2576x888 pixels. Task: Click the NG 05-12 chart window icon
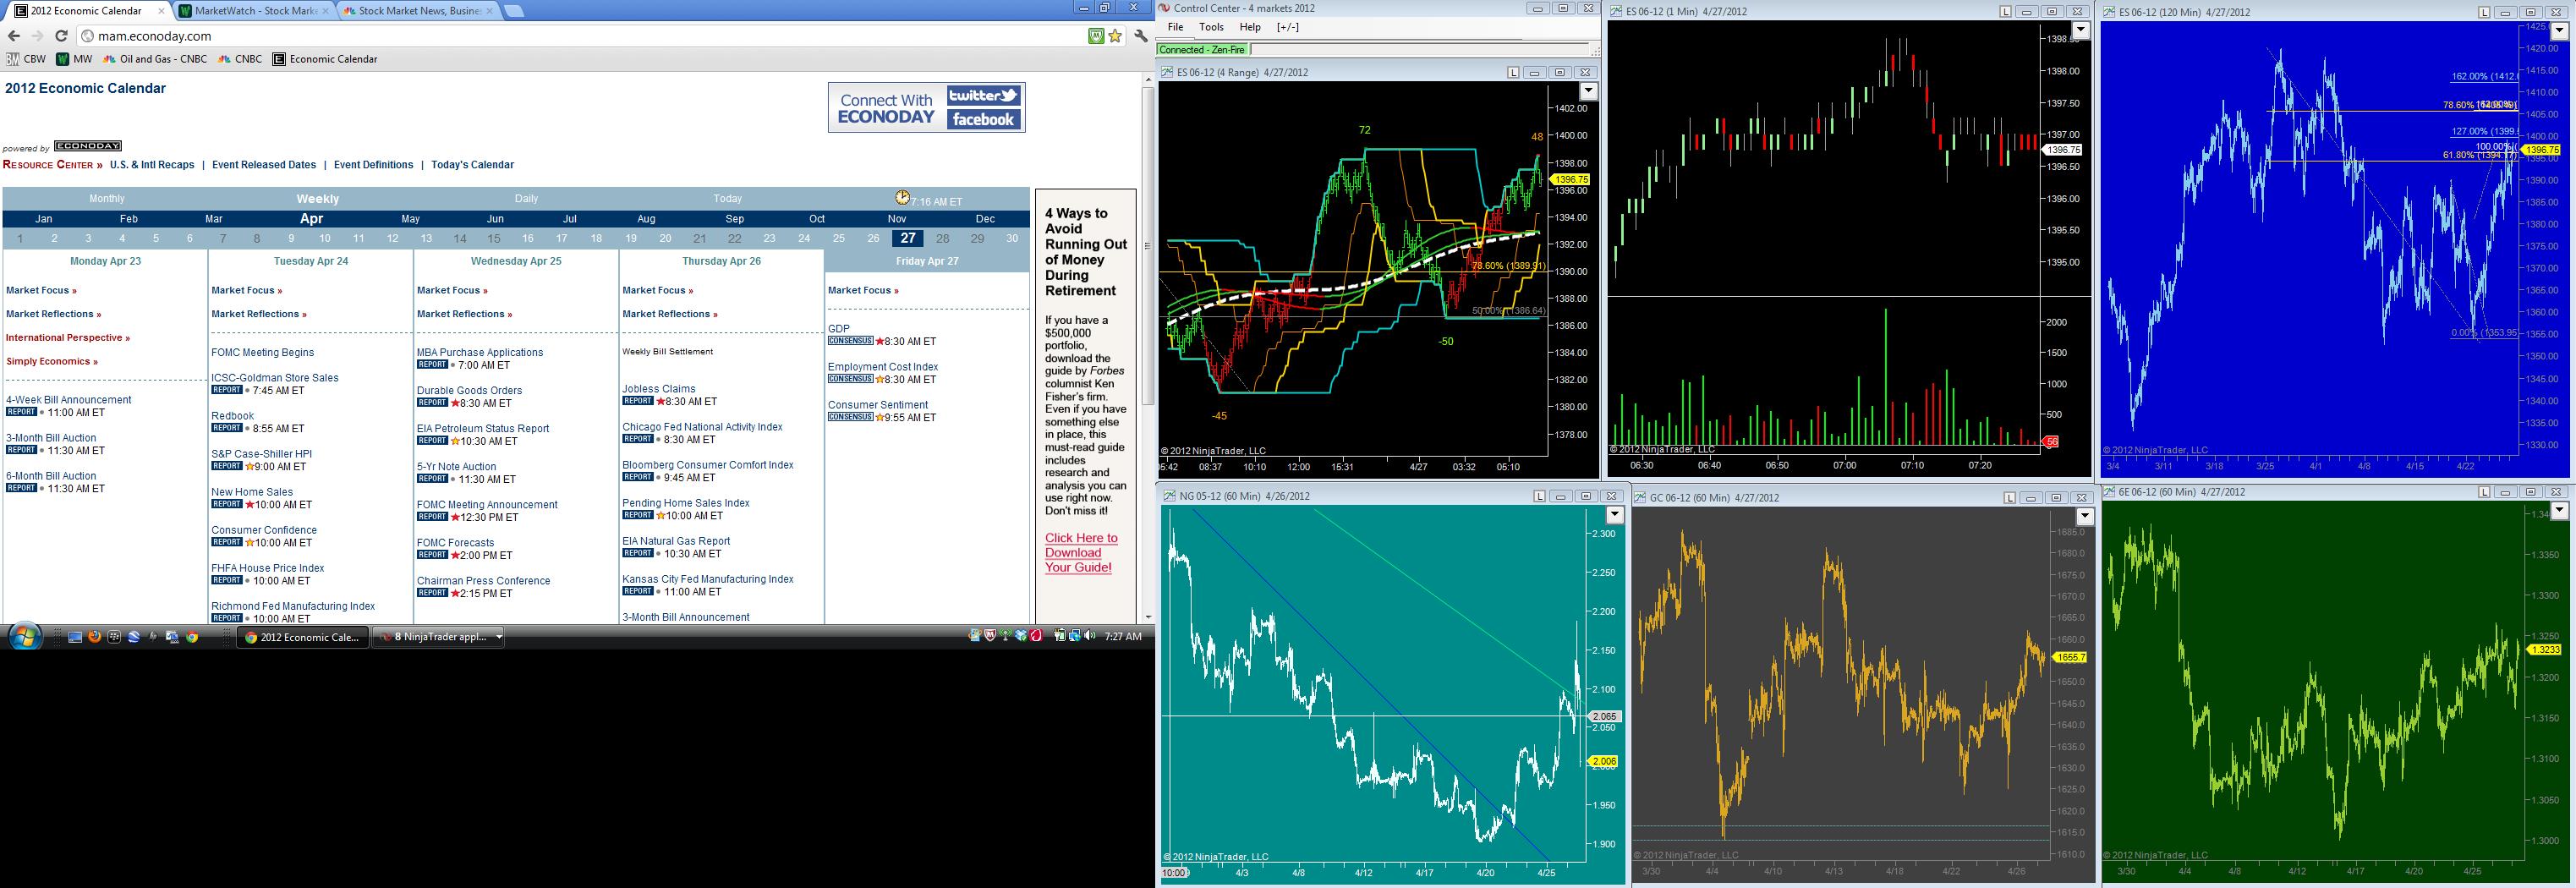pos(1170,496)
